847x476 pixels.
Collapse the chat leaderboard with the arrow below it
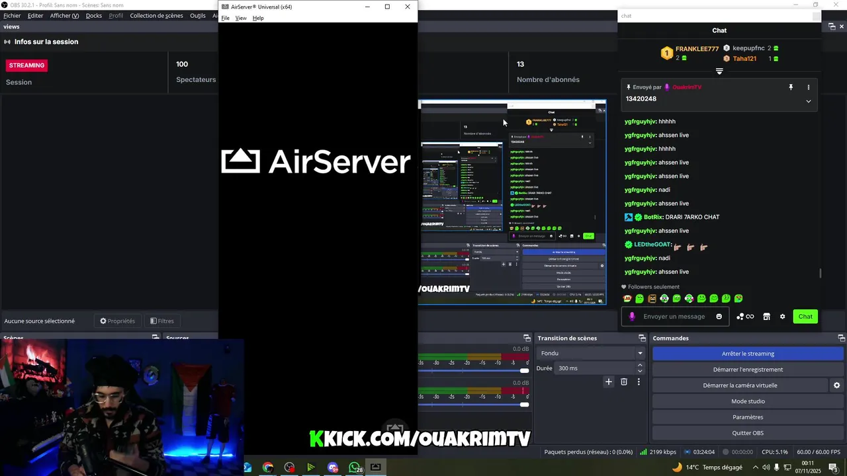719,71
